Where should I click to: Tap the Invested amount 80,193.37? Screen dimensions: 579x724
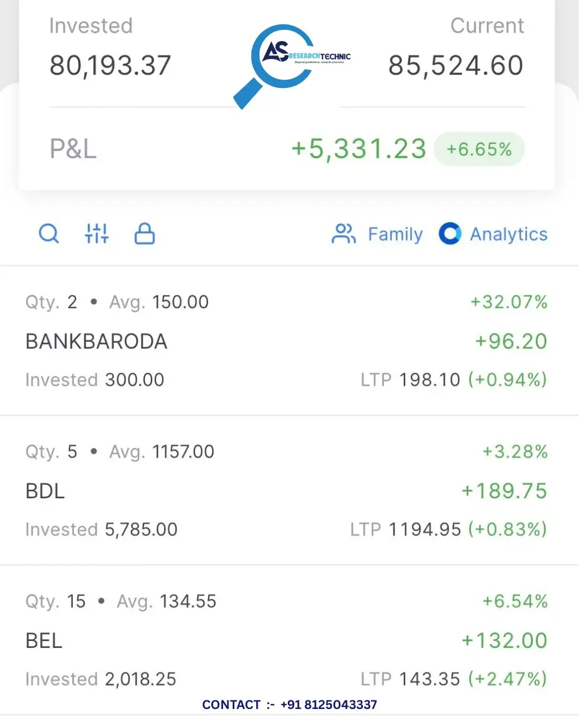[110, 65]
